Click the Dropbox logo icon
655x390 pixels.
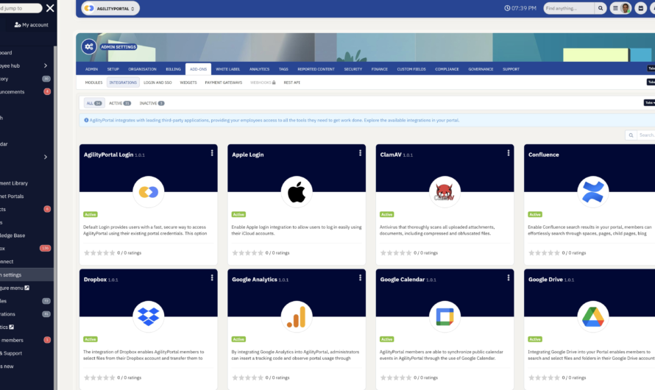(148, 316)
